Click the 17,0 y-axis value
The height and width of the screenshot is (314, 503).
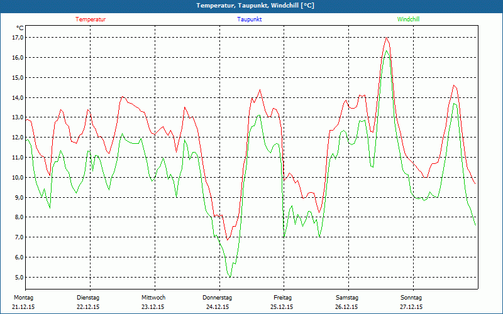pos(18,38)
